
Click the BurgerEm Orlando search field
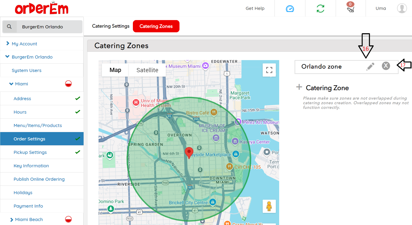click(x=49, y=27)
